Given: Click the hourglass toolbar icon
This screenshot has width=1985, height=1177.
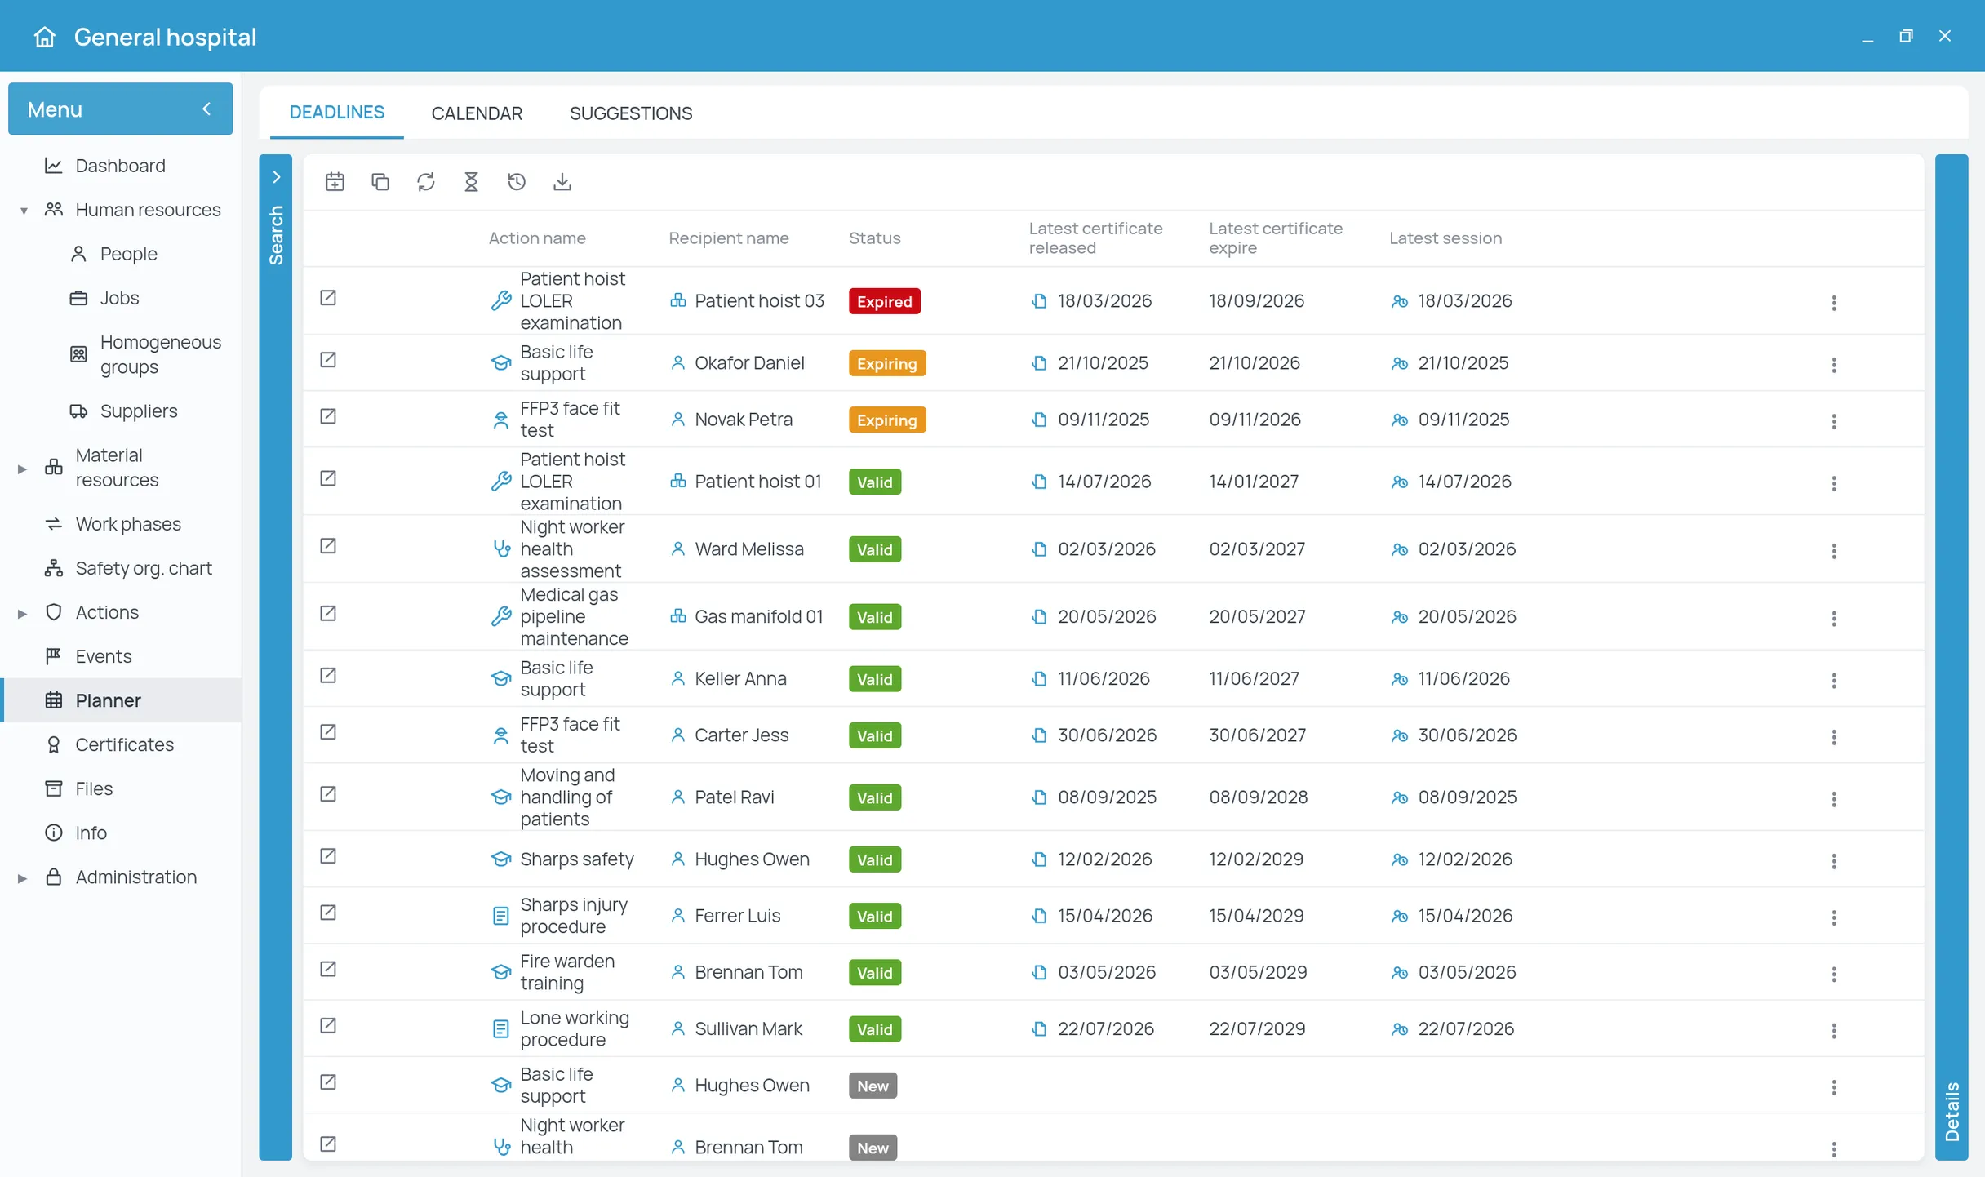Looking at the screenshot, I should pos(471,182).
